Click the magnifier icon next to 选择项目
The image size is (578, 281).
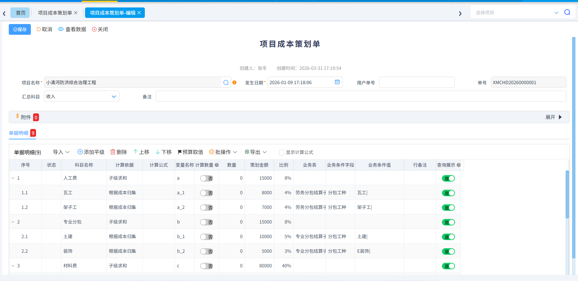click(x=567, y=12)
